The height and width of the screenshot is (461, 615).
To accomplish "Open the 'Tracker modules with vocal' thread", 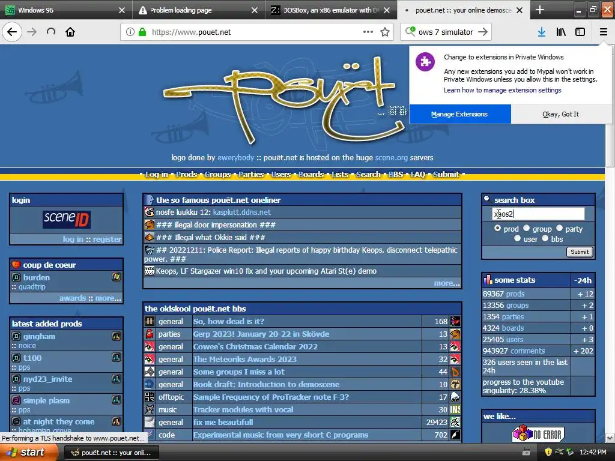I will coord(243,409).
